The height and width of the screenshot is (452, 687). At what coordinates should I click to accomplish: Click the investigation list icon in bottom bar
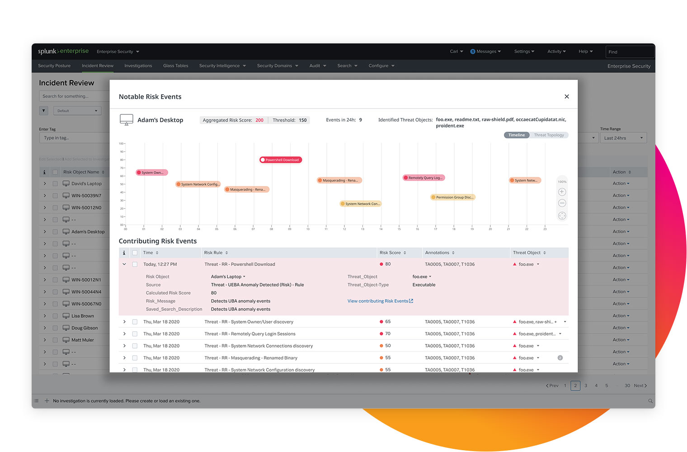[x=36, y=401]
